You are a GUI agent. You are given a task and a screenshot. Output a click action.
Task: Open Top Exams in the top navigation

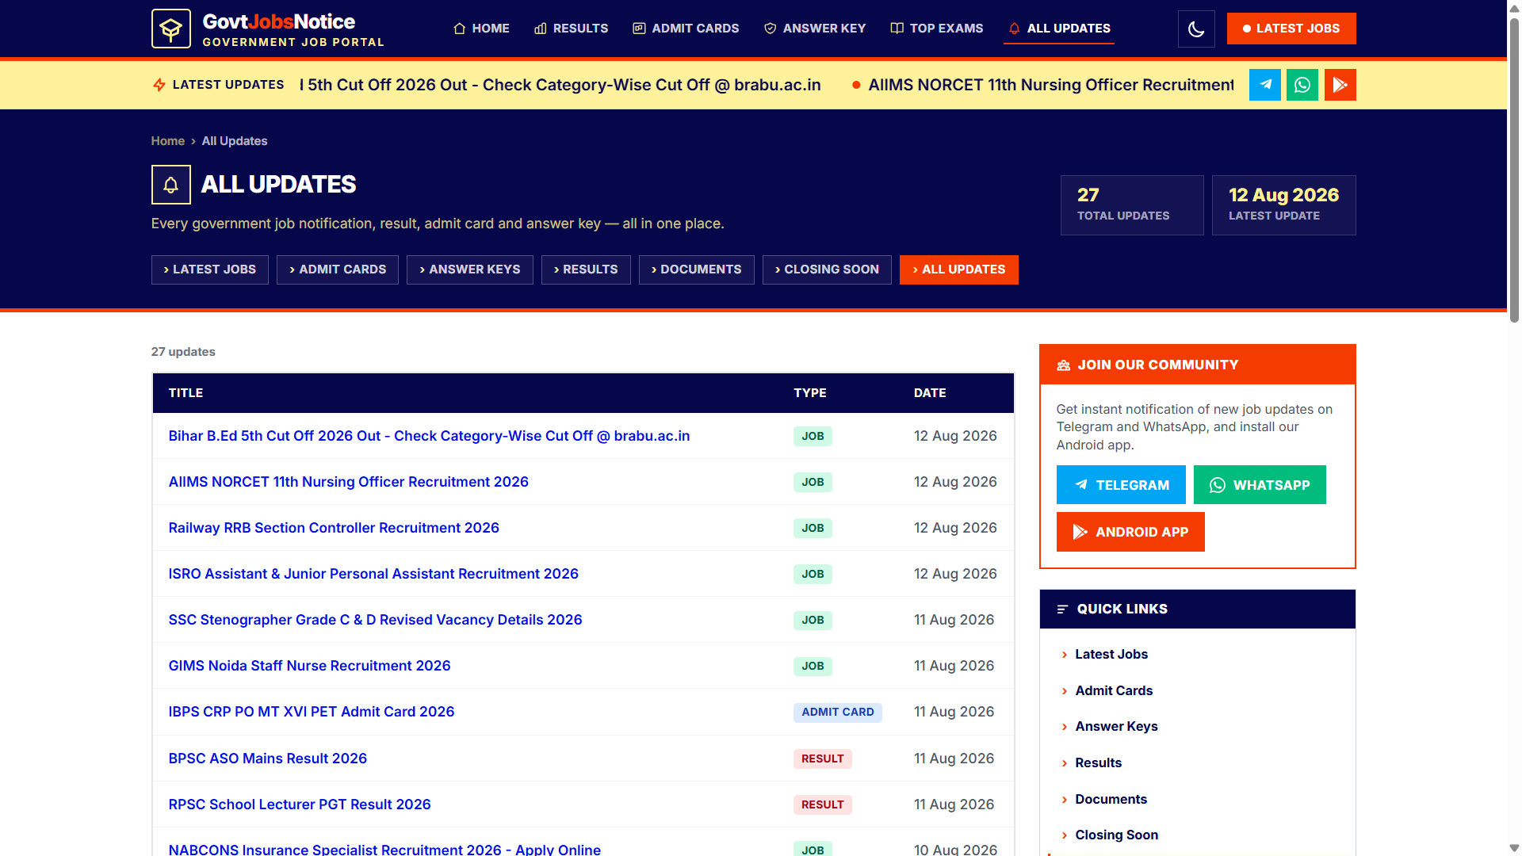[x=937, y=29]
